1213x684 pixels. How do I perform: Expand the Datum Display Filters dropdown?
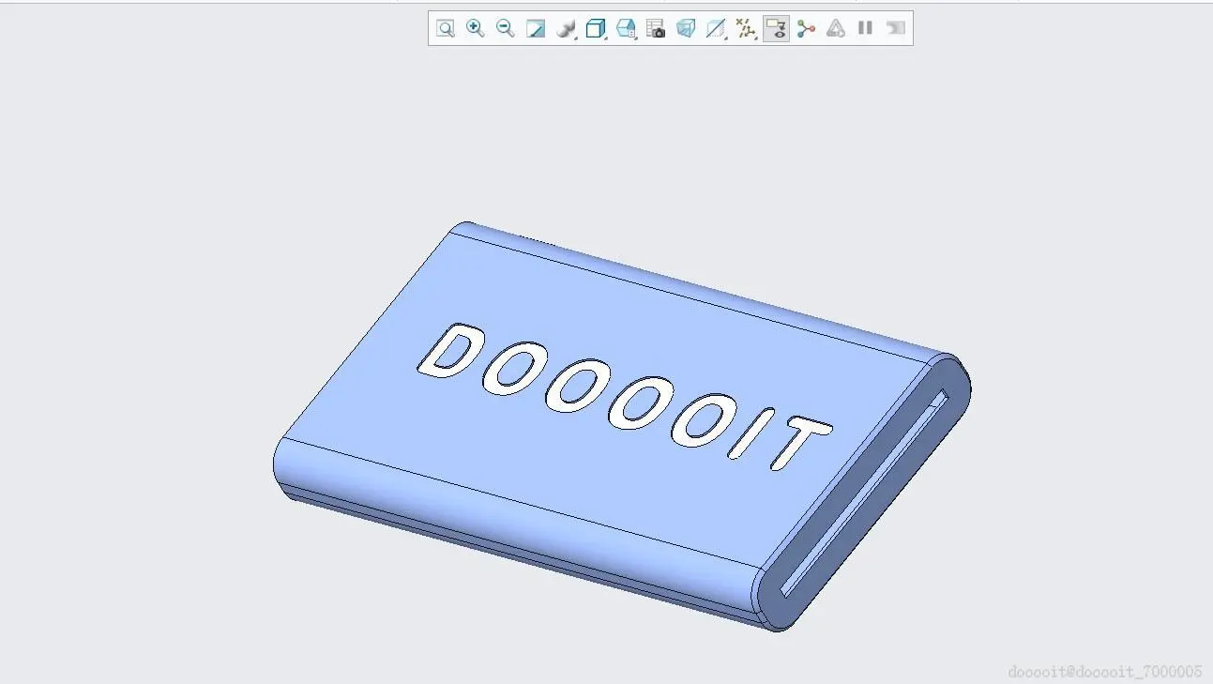pyautogui.click(x=746, y=28)
